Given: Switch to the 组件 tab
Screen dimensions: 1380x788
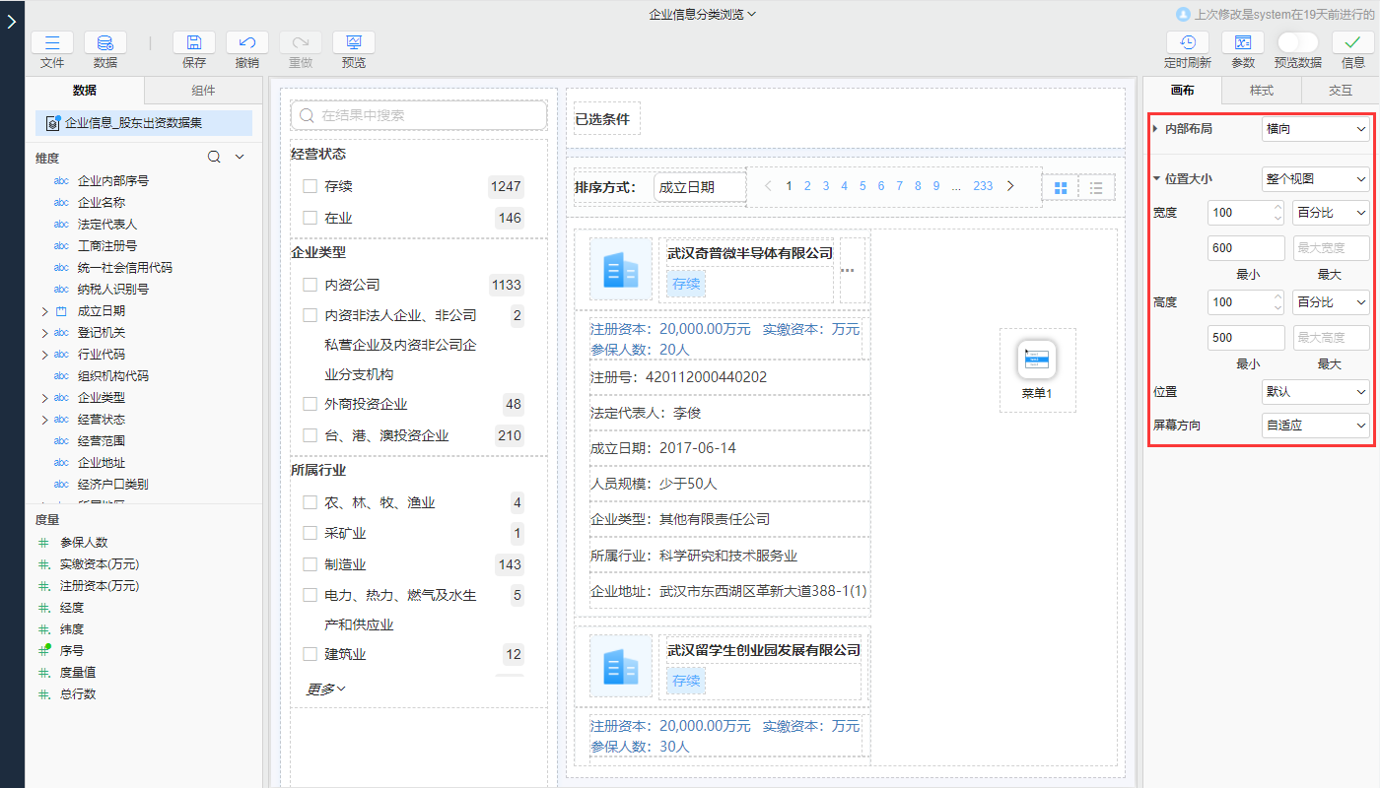Looking at the screenshot, I should (x=203, y=91).
